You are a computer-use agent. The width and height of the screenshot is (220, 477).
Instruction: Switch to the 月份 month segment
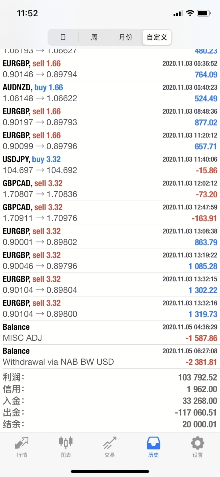(126, 37)
